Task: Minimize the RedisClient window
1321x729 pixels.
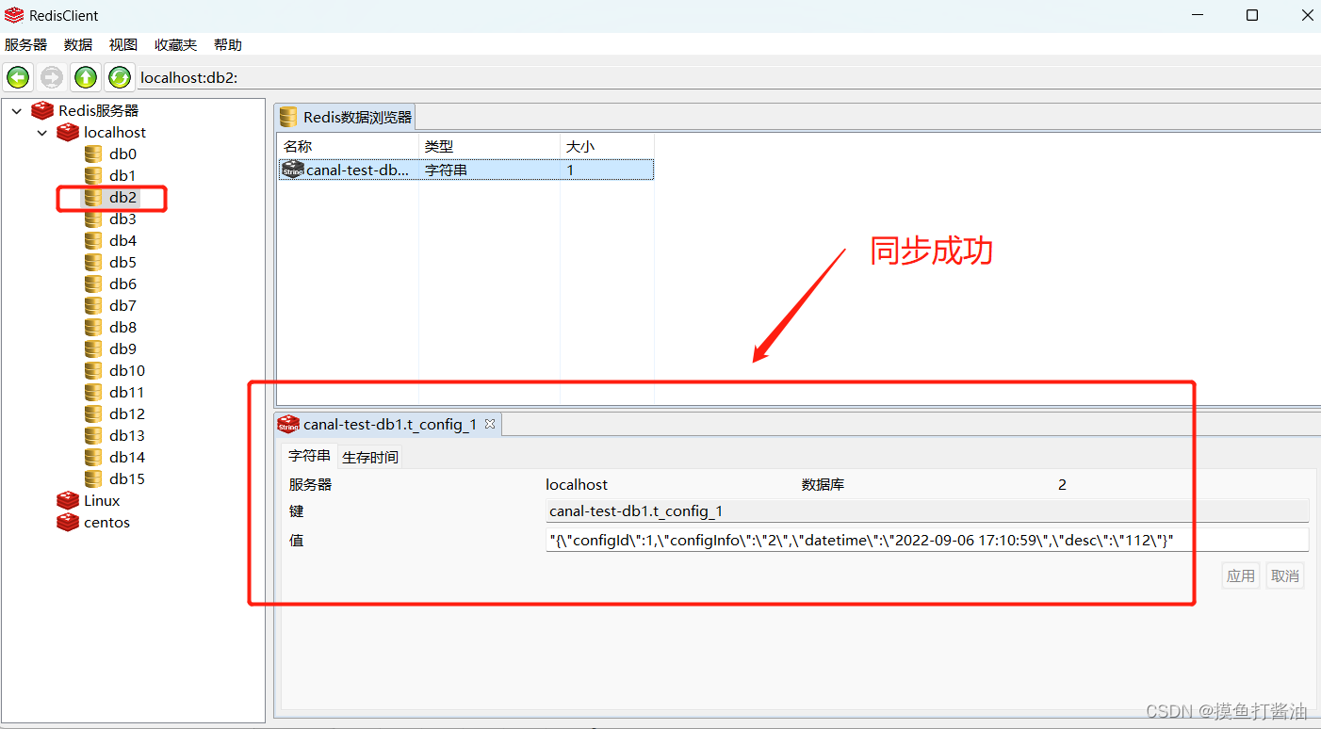Action: coord(1197,15)
